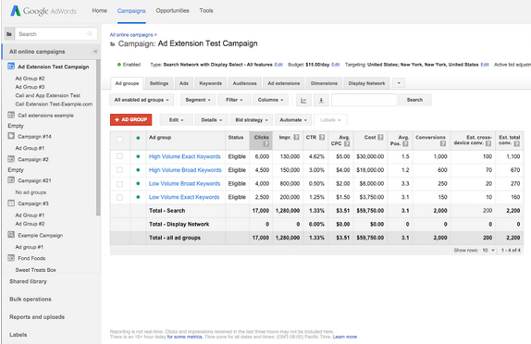
Task: Click the Ad Extension Test Campaign icon in the sidebar
Action: (11, 67)
